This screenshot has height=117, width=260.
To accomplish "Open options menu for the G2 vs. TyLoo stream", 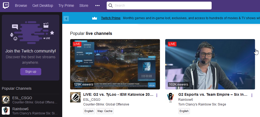I will click(x=157, y=95).
